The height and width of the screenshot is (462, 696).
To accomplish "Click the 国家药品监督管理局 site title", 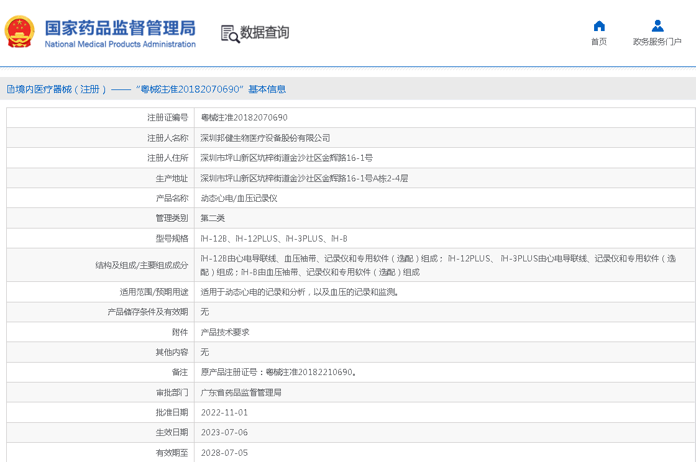I will pyautogui.click(x=120, y=27).
